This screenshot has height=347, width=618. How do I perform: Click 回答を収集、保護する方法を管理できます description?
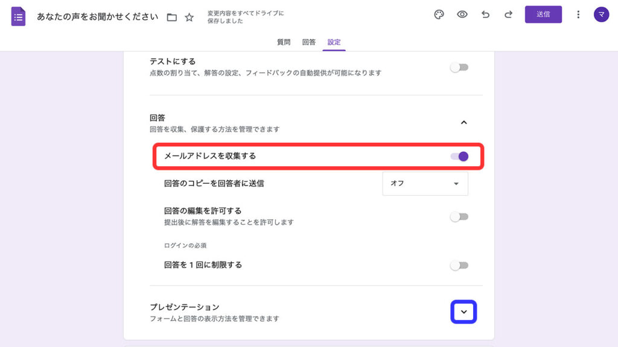214,130
